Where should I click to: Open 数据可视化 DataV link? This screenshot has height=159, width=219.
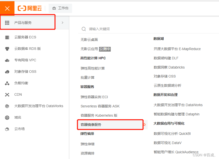[167, 143]
